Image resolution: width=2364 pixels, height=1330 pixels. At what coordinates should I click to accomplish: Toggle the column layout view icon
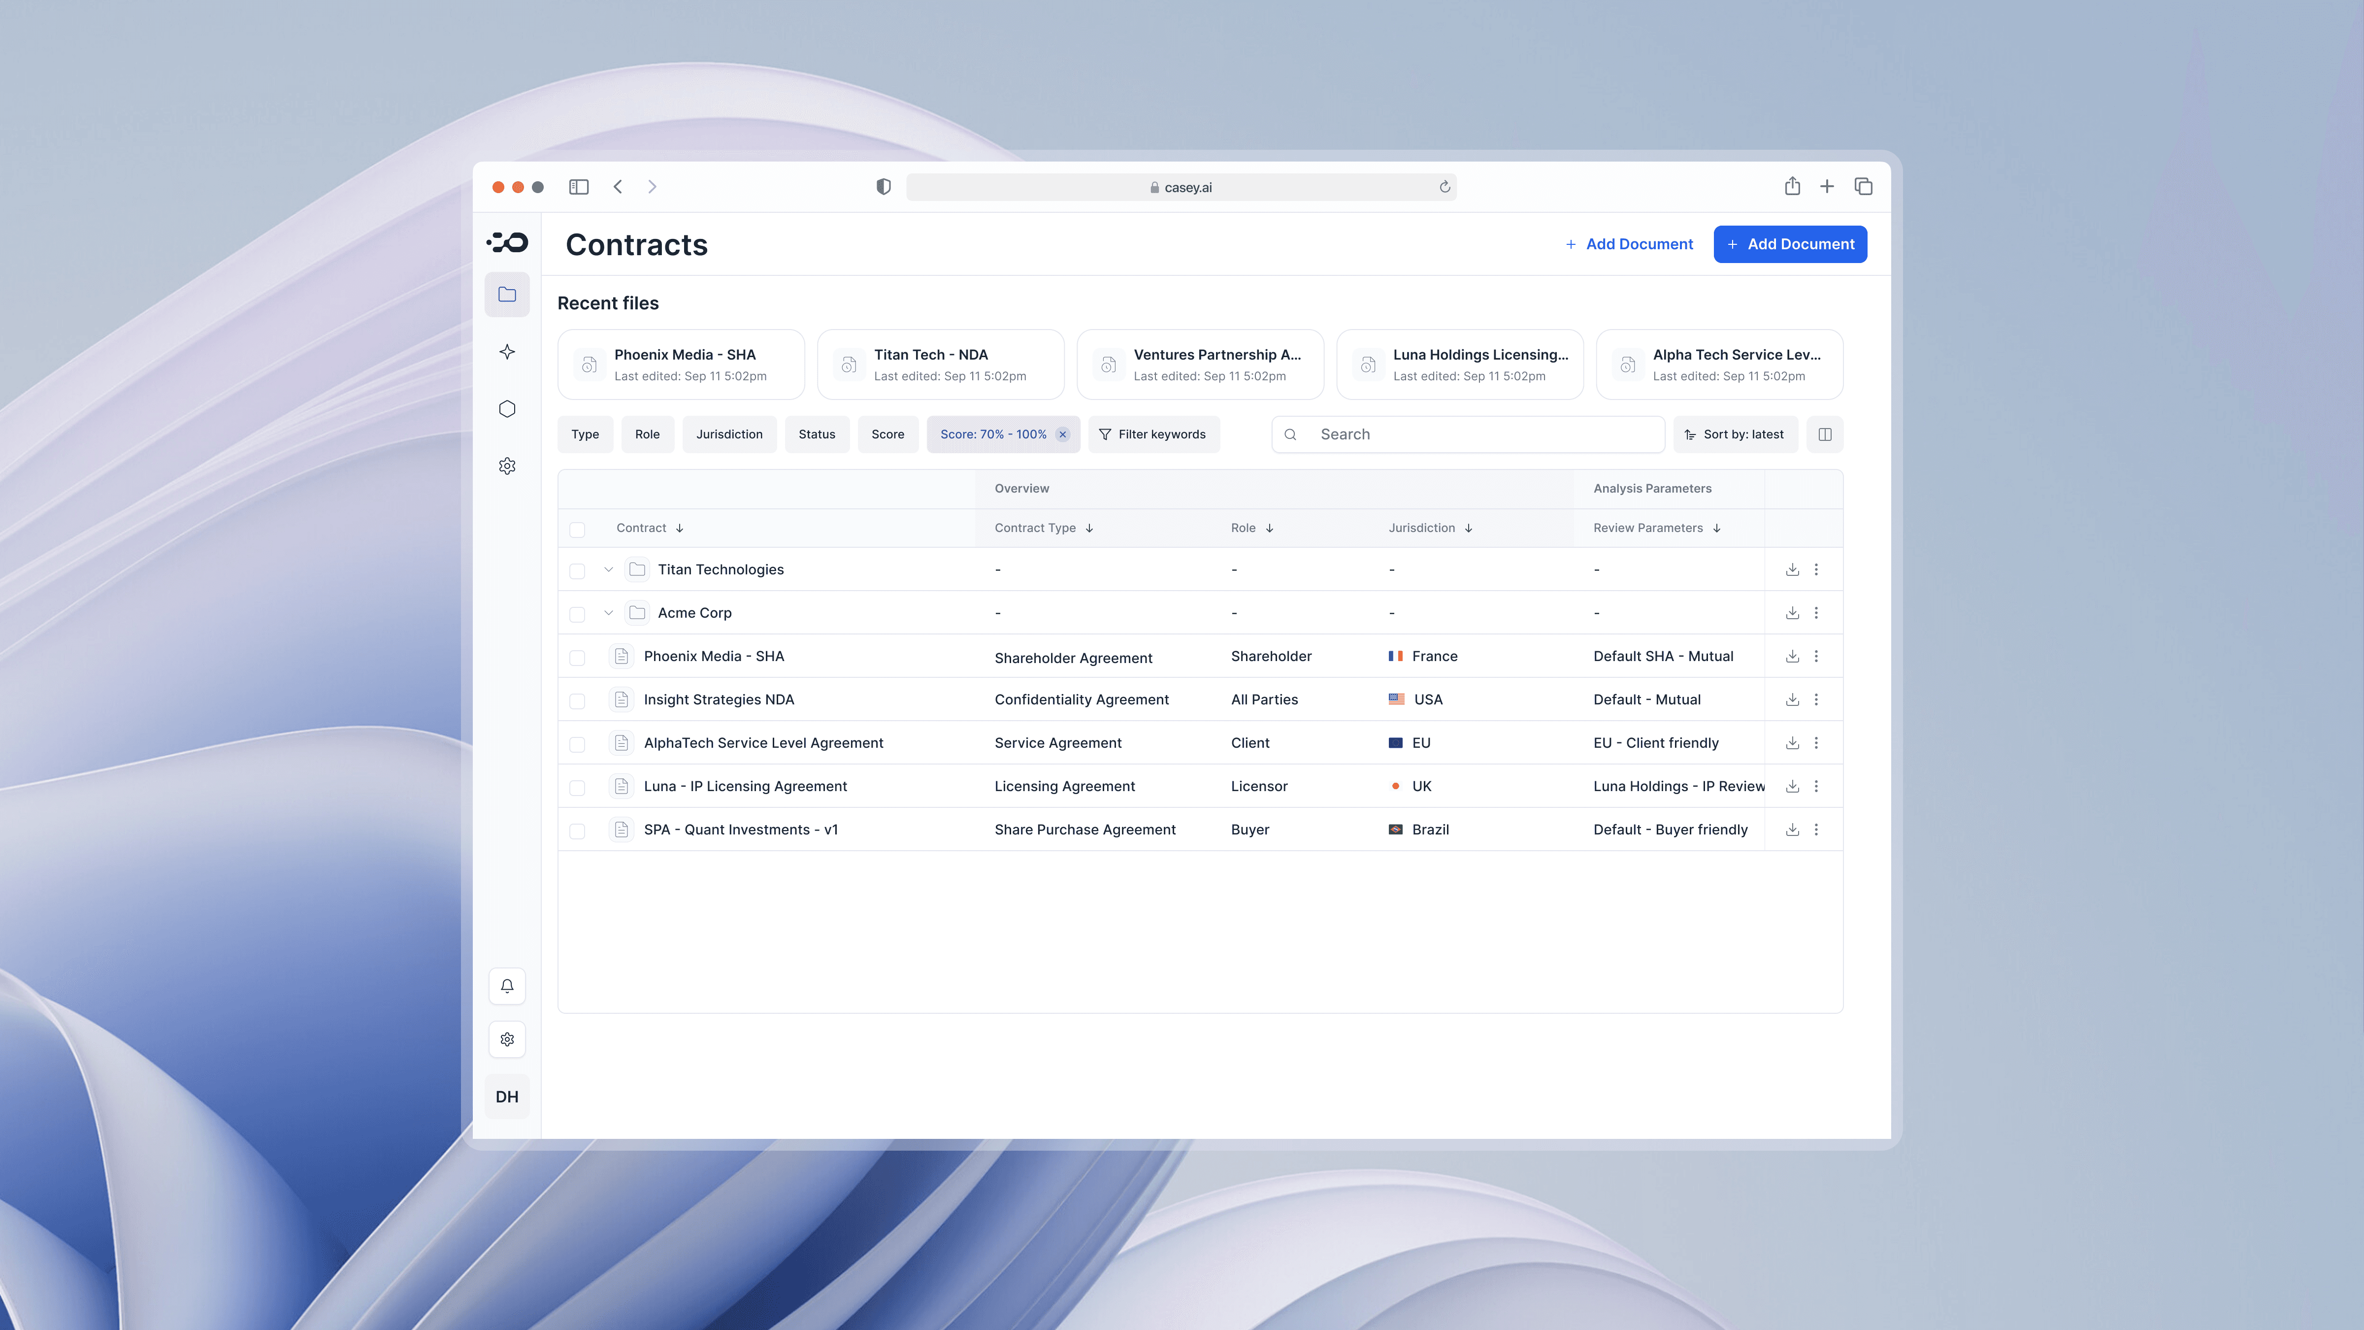[1824, 434]
